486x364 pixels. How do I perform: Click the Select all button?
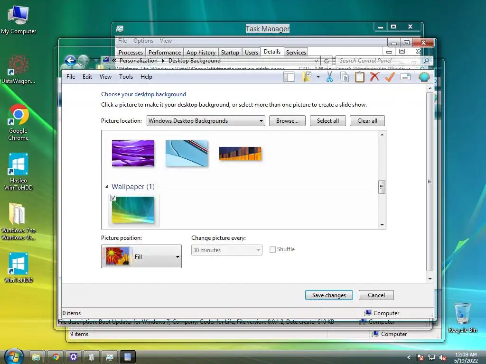pos(328,121)
